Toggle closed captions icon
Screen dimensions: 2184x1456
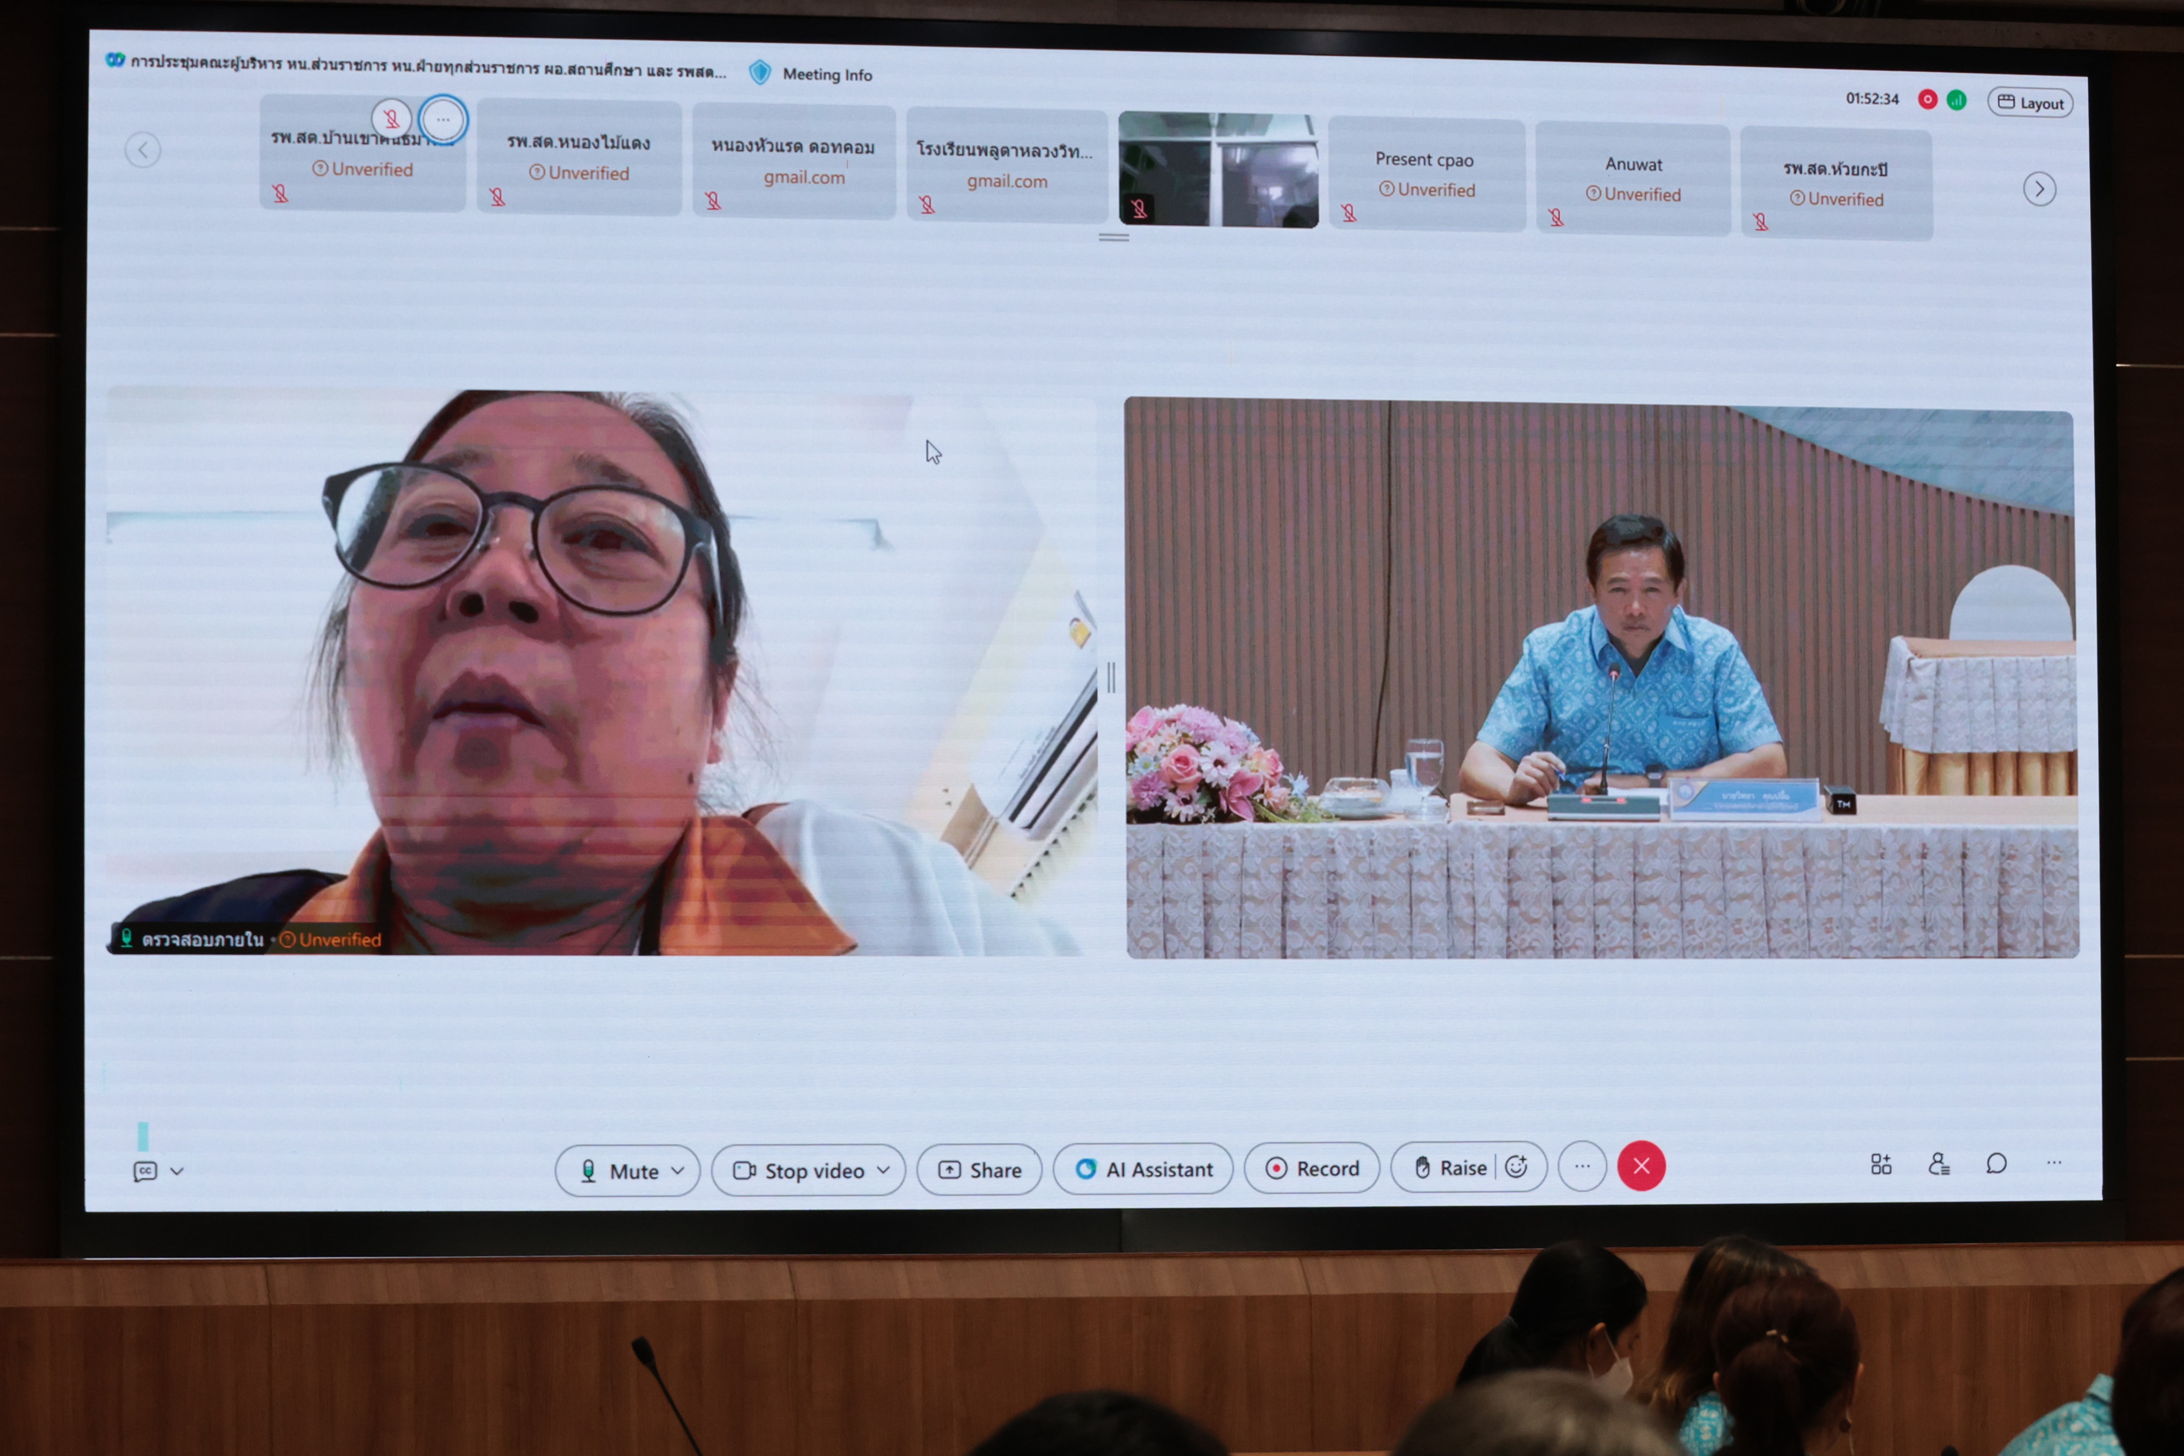146,1171
